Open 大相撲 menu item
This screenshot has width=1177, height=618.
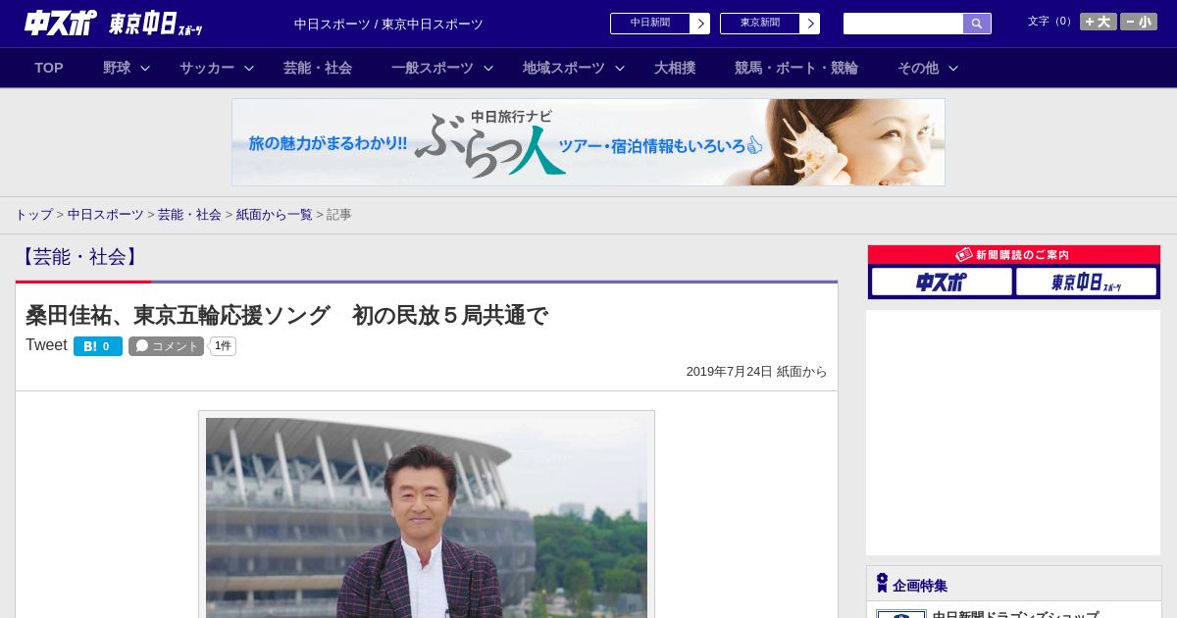tap(675, 68)
